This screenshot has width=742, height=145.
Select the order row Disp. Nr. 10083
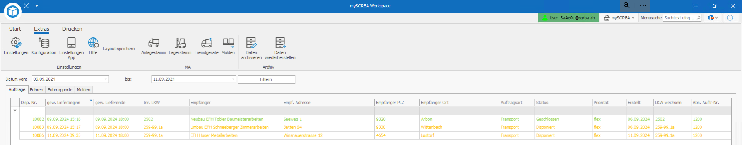375,127
